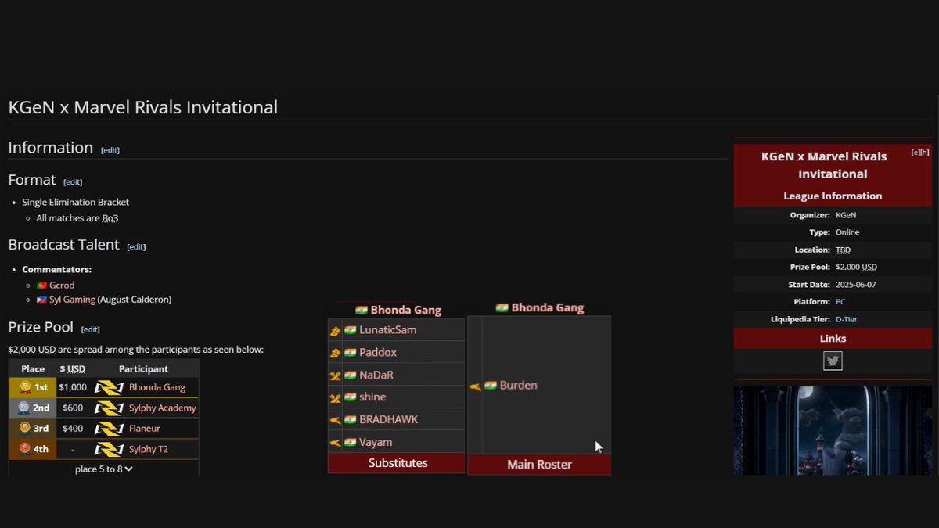Click the India flag next to Vayam
This screenshot has height=528, width=939.
pos(350,443)
